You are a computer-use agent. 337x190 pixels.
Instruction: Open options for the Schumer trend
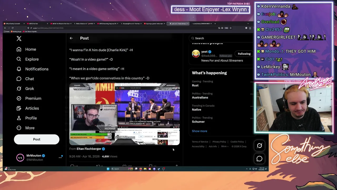click(252, 118)
